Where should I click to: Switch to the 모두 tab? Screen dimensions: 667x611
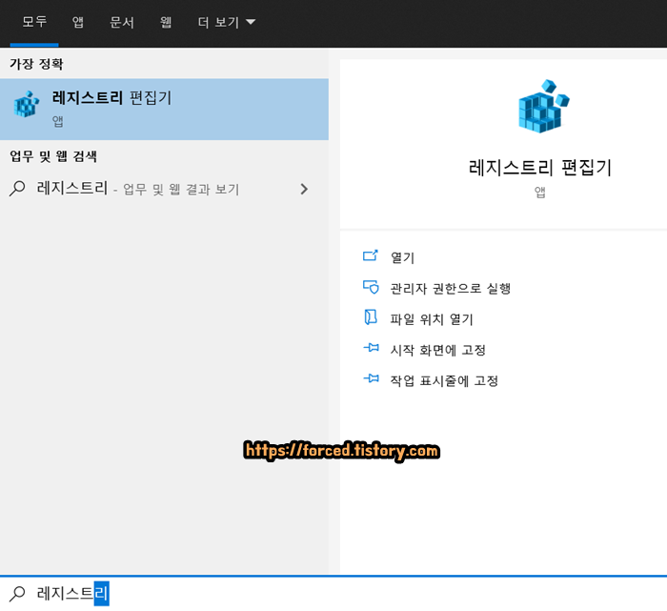click(34, 22)
